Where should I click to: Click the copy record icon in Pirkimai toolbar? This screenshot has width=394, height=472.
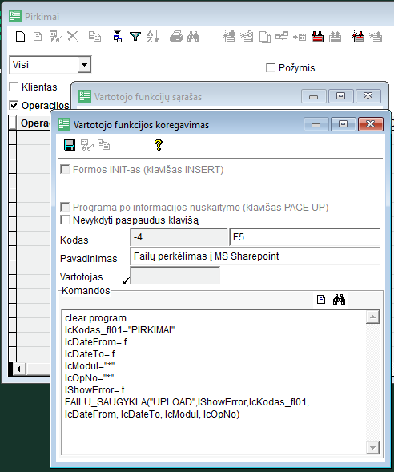[x=94, y=37]
